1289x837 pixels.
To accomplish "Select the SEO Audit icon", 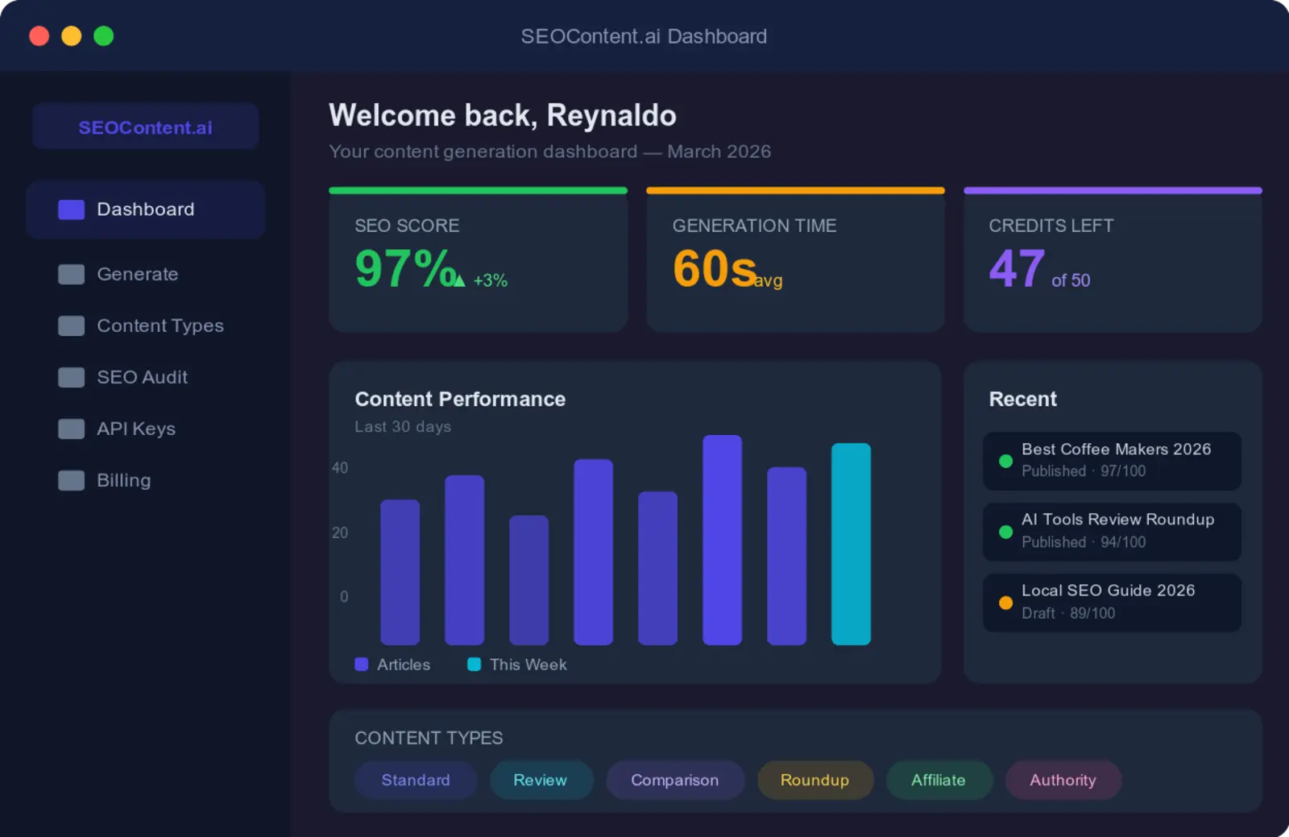I will coord(71,377).
